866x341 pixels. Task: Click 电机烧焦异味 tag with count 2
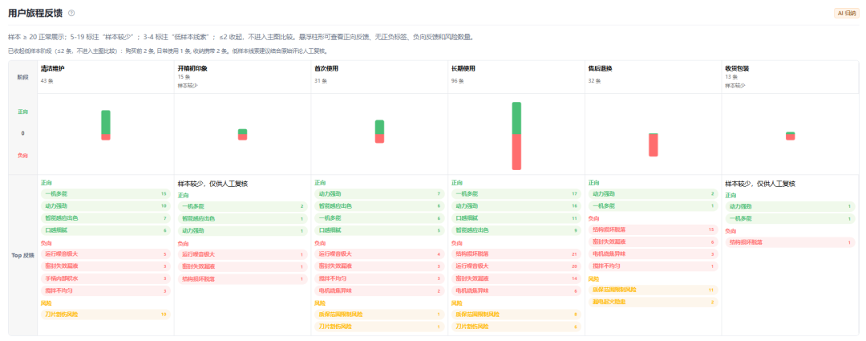point(379,290)
